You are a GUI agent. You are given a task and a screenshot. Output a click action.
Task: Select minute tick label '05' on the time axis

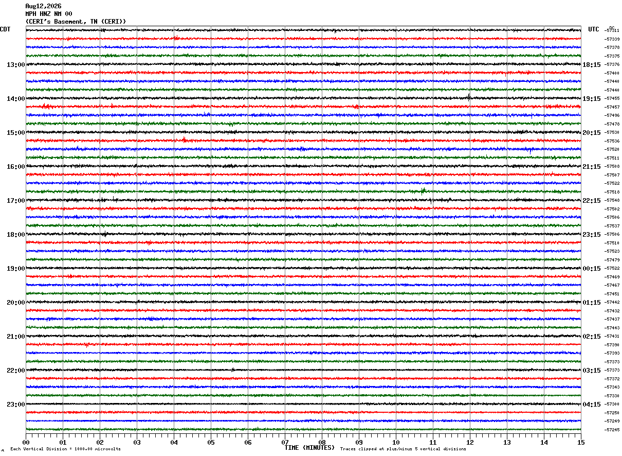tap(211, 442)
